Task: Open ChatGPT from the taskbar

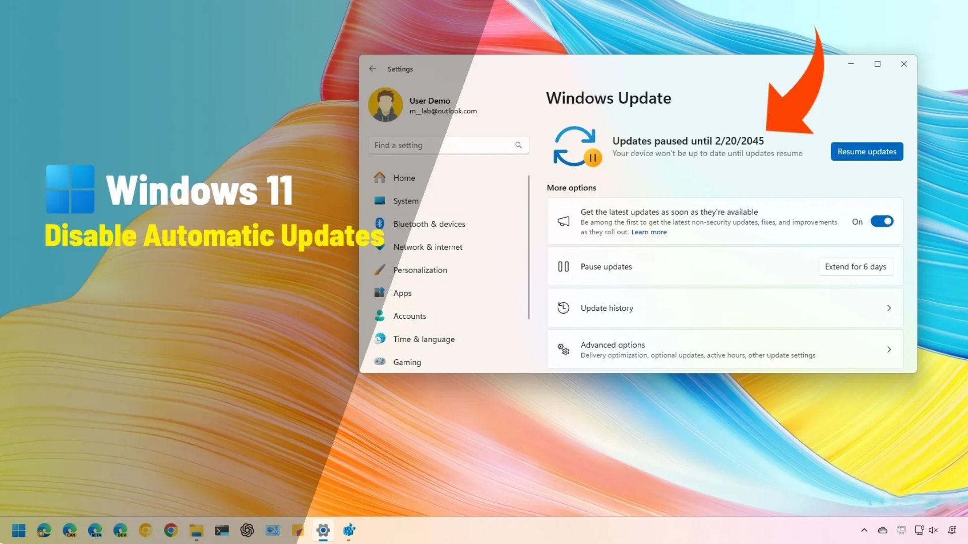Action: click(x=247, y=530)
